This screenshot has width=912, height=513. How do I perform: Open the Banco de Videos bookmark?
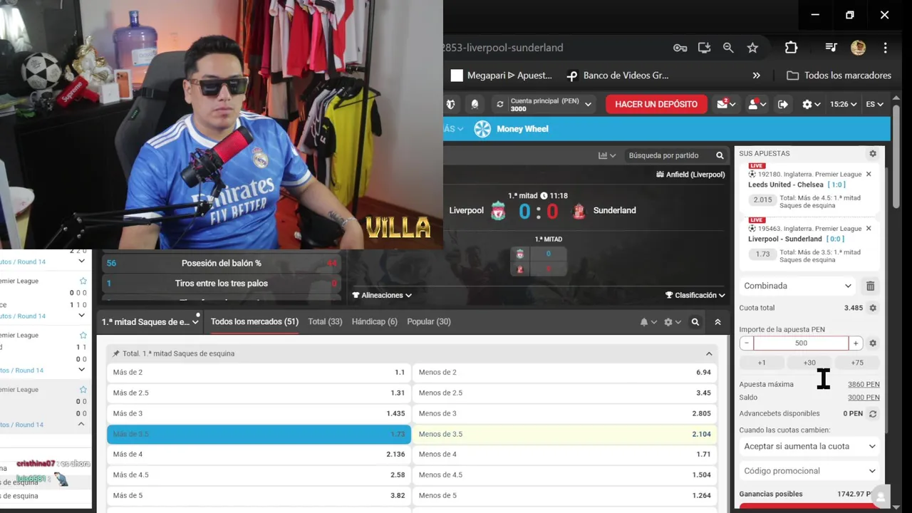tap(617, 76)
